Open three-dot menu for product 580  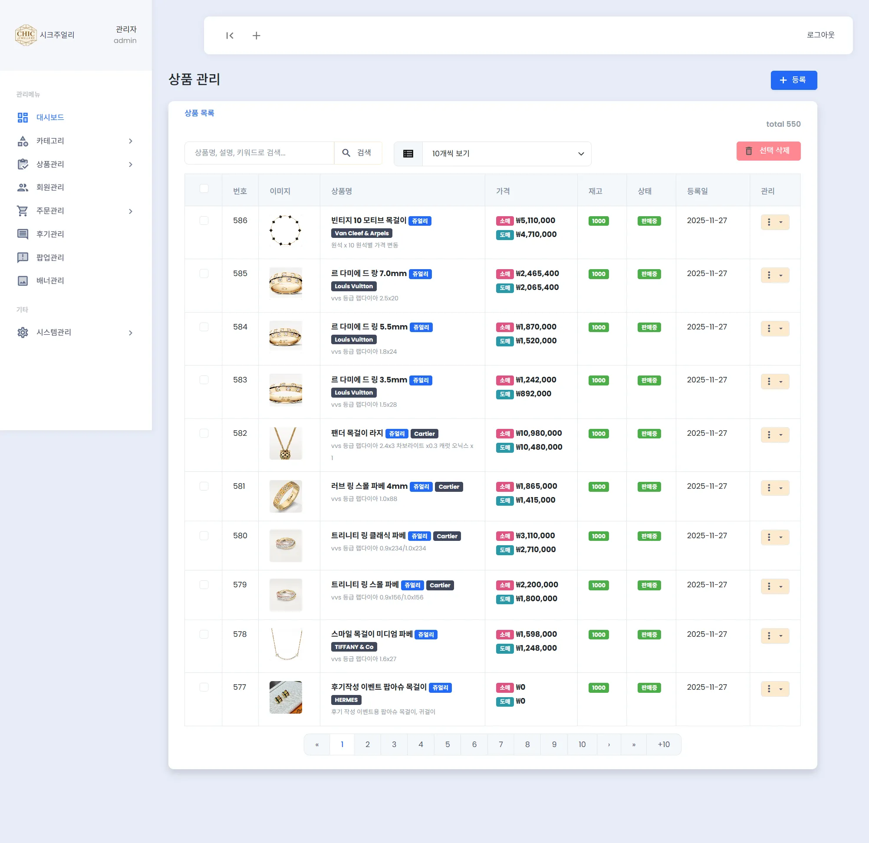click(x=775, y=537)
